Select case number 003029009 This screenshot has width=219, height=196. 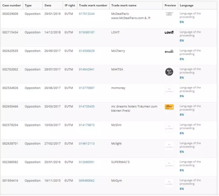click(x=10, y=14)
